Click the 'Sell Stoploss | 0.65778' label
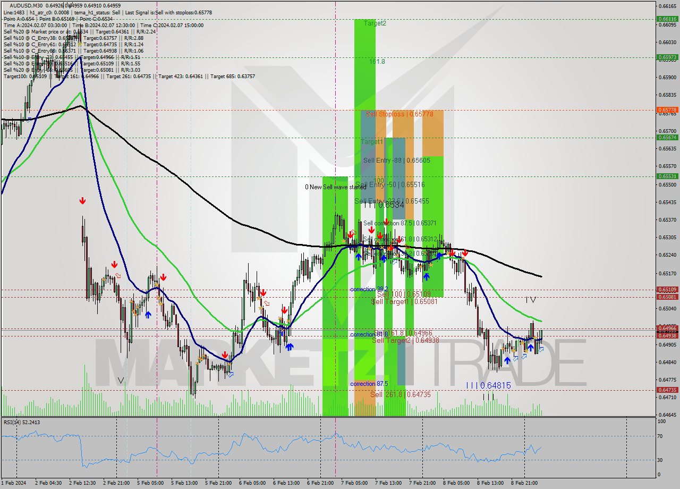The width and height of the screenshot is (680, 489). pyautogui.click(x=399, y=114)
